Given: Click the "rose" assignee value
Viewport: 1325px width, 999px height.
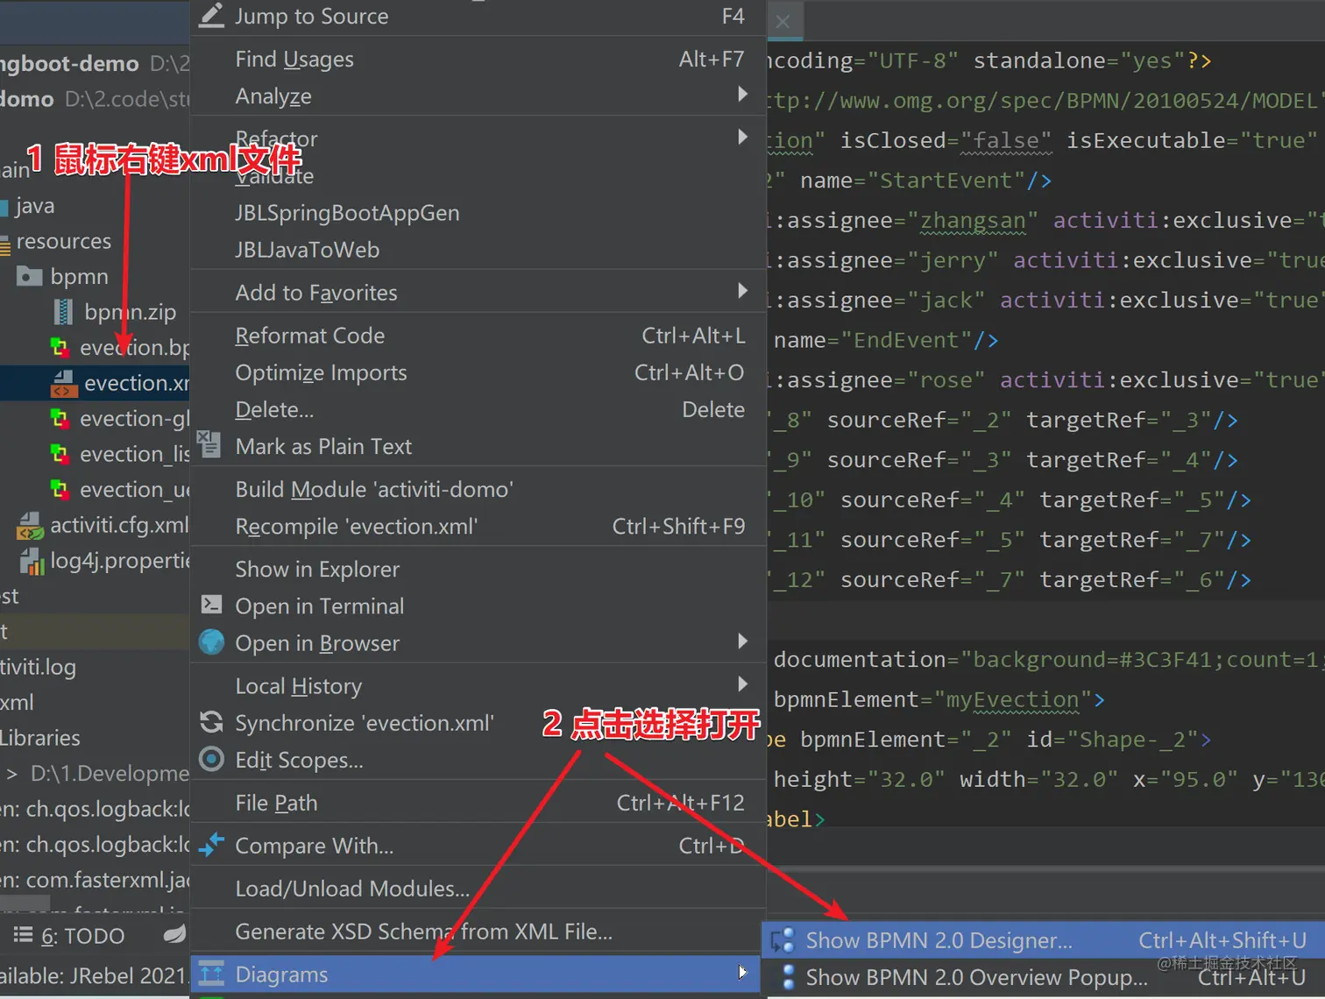Looking at the screenshot, I should point(946,380).
